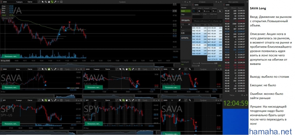Toggle active hand tool in SAVA daily chart
295x135 pixels.
pyautogui.click(x=49, y=69)
